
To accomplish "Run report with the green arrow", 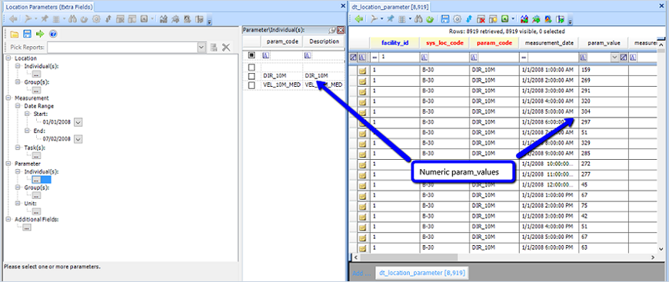I will click(x=40, y=34).
